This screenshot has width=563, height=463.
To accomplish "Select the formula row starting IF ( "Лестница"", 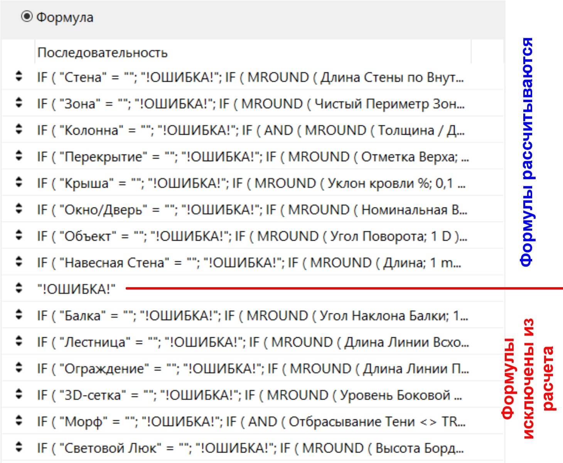I will click(x=253, y=342).
